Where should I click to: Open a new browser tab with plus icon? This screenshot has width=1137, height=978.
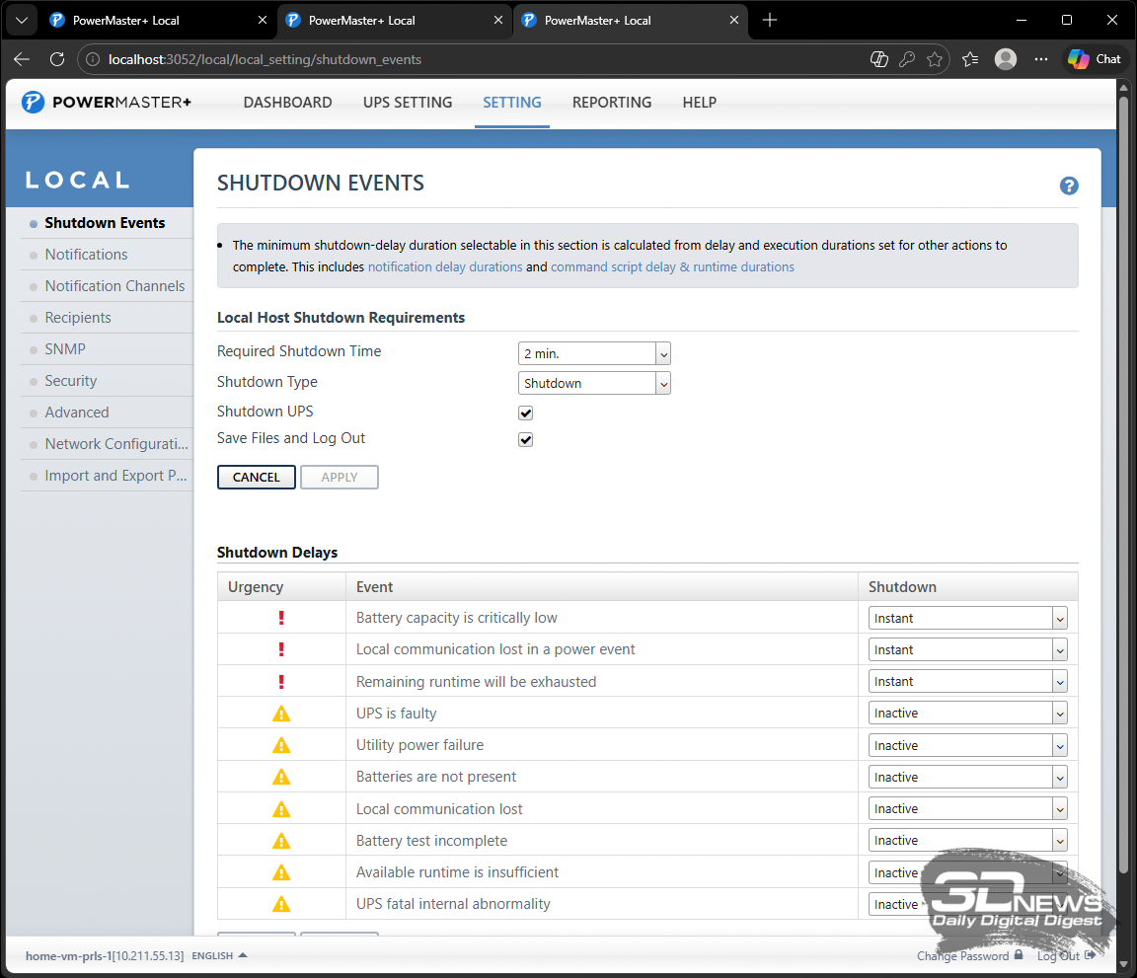[x=770, y=20]
